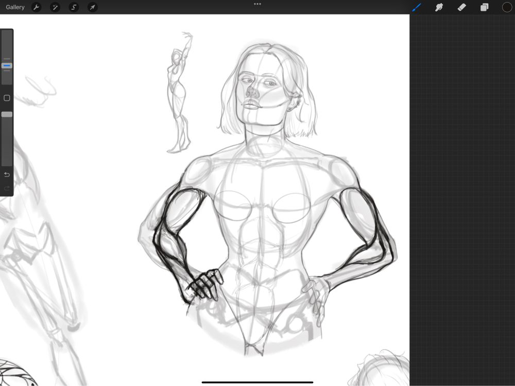Select the Transform arrow tool
This screenshot has width=515, height=386.
tap(93, 7)
